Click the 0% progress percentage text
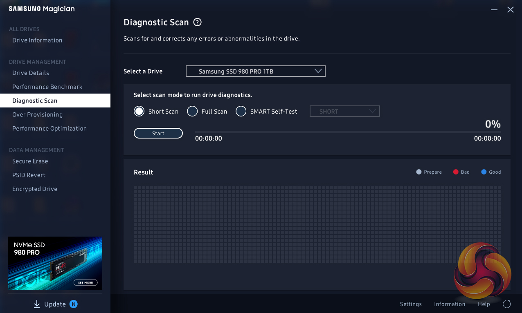Image resolution: width=522 pixels, height=313 pixels. (493, 124)
